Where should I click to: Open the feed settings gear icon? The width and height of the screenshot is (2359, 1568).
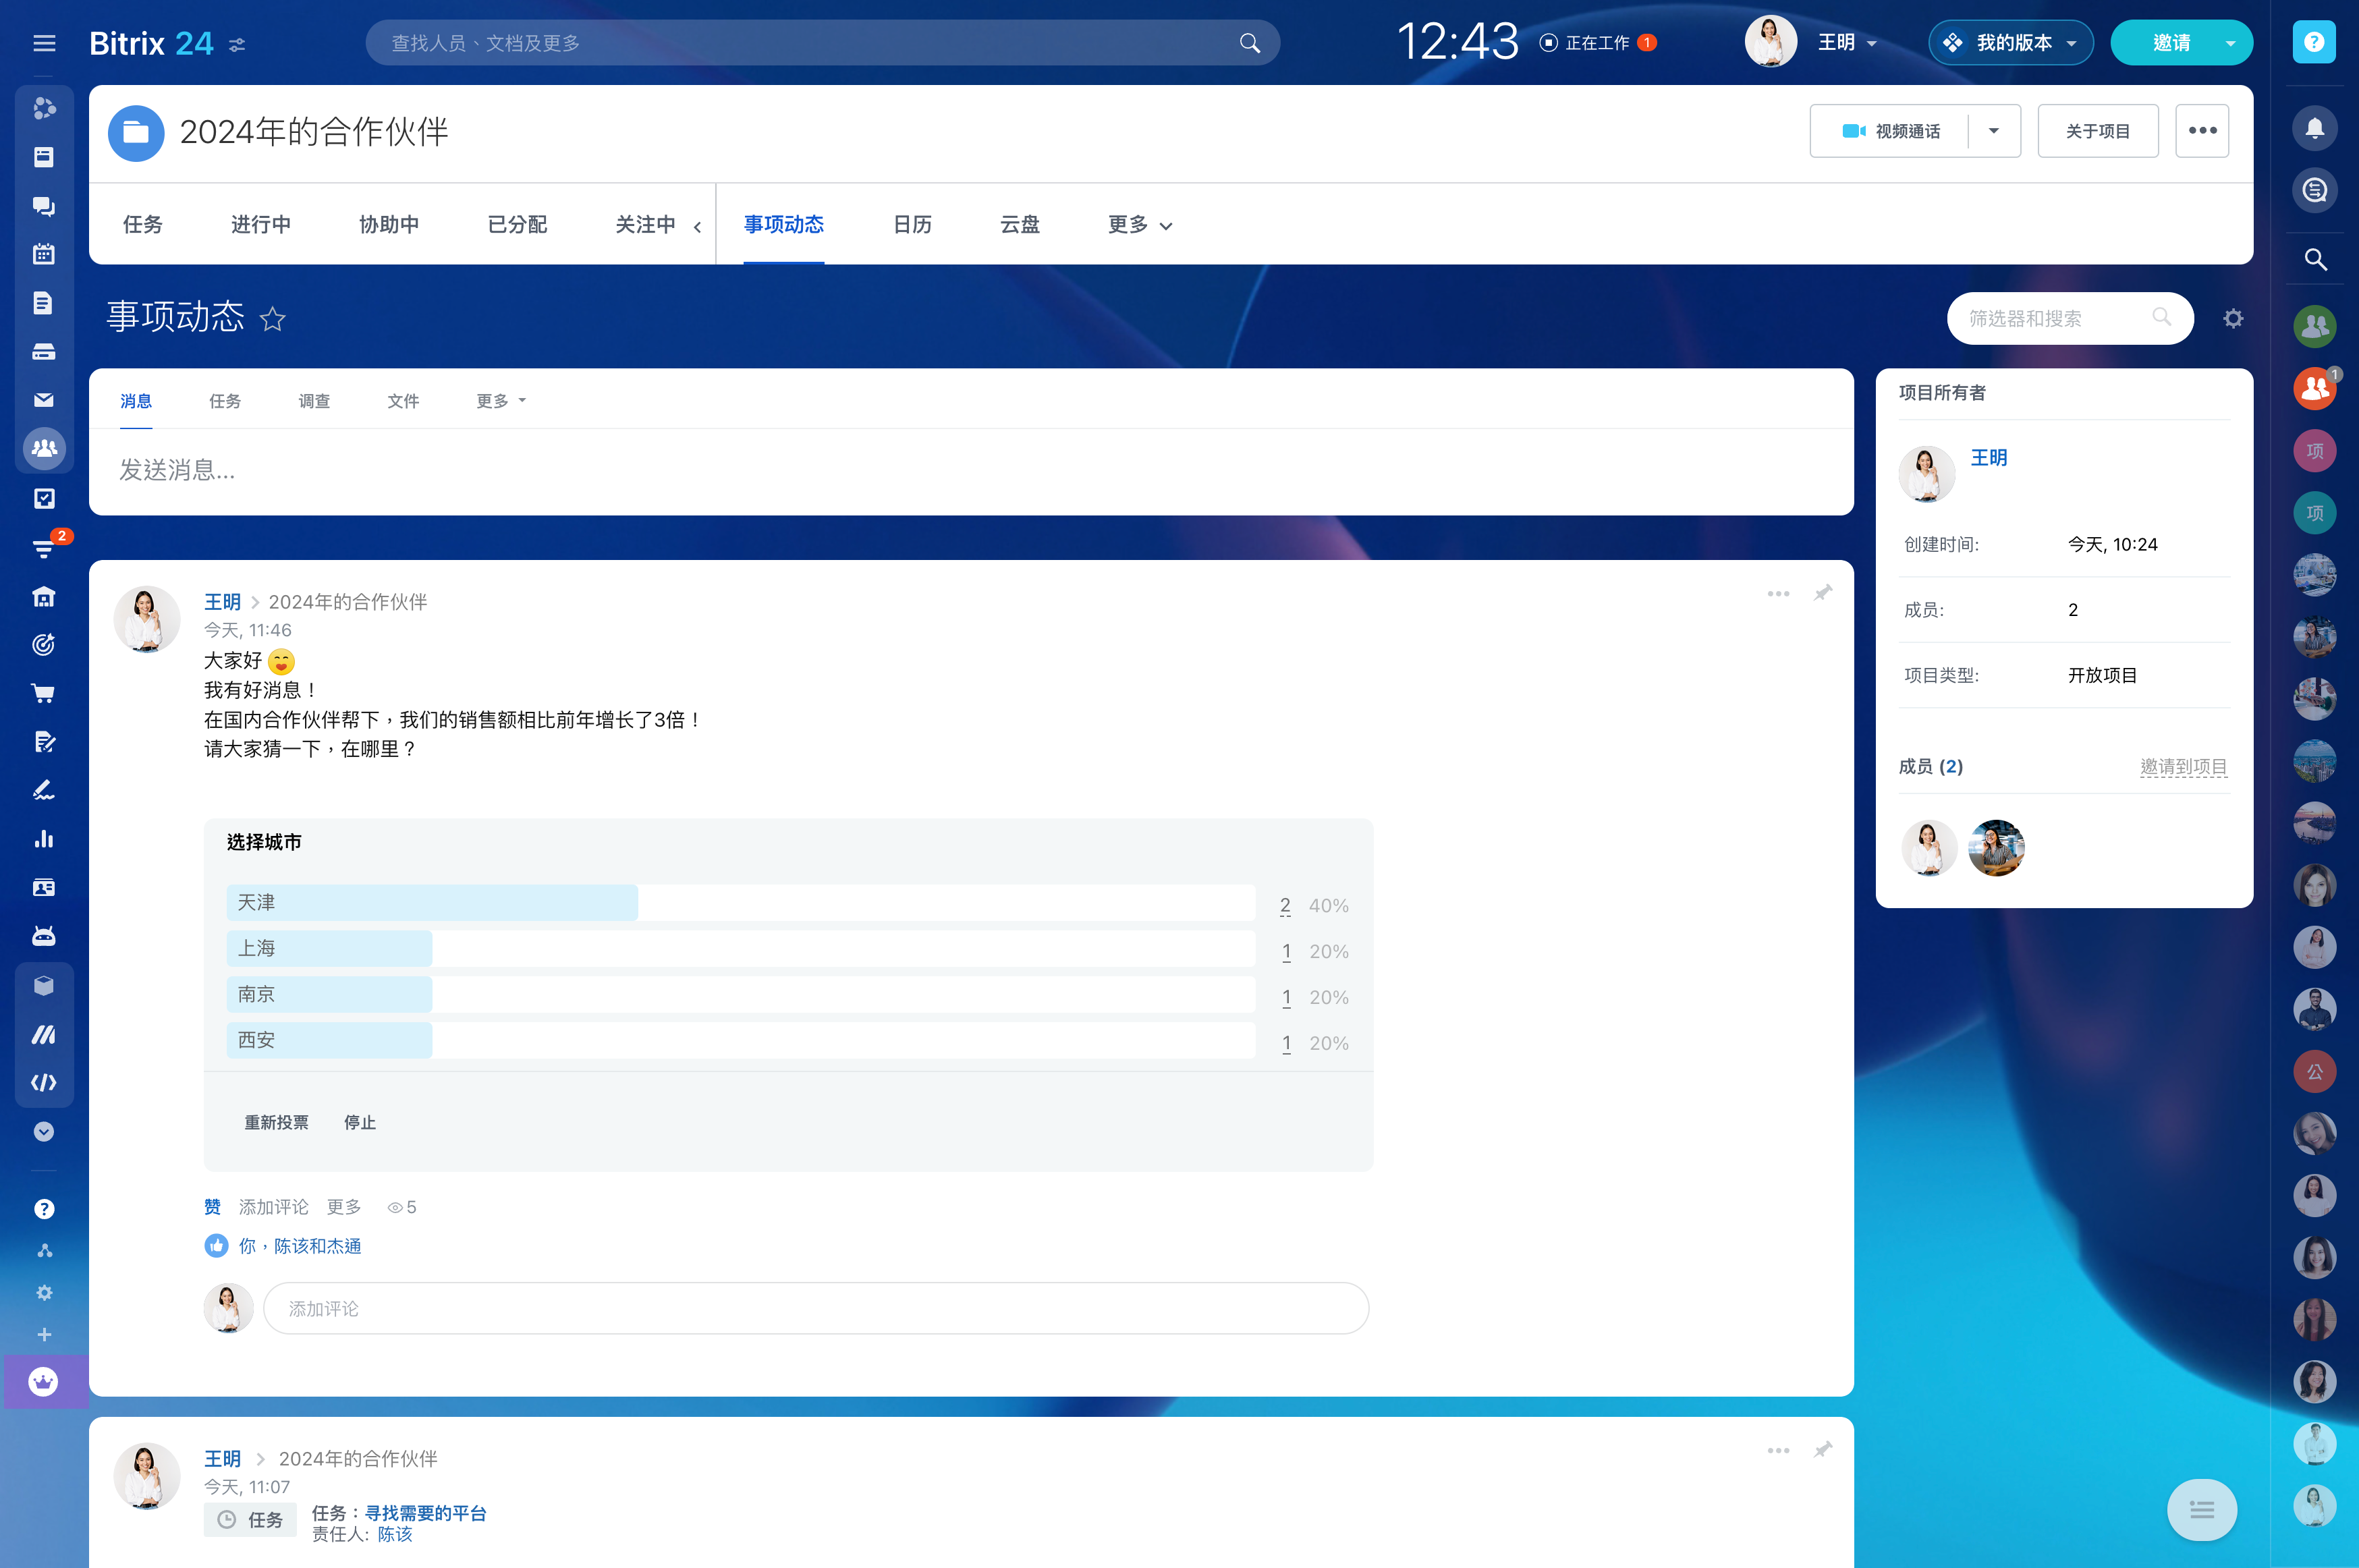point(2233,318)
